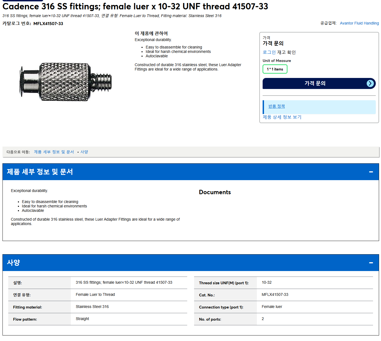Click the arrow icon on price inquiry button
The height and width of the screenshot is (341, 381).
point(370,83)
